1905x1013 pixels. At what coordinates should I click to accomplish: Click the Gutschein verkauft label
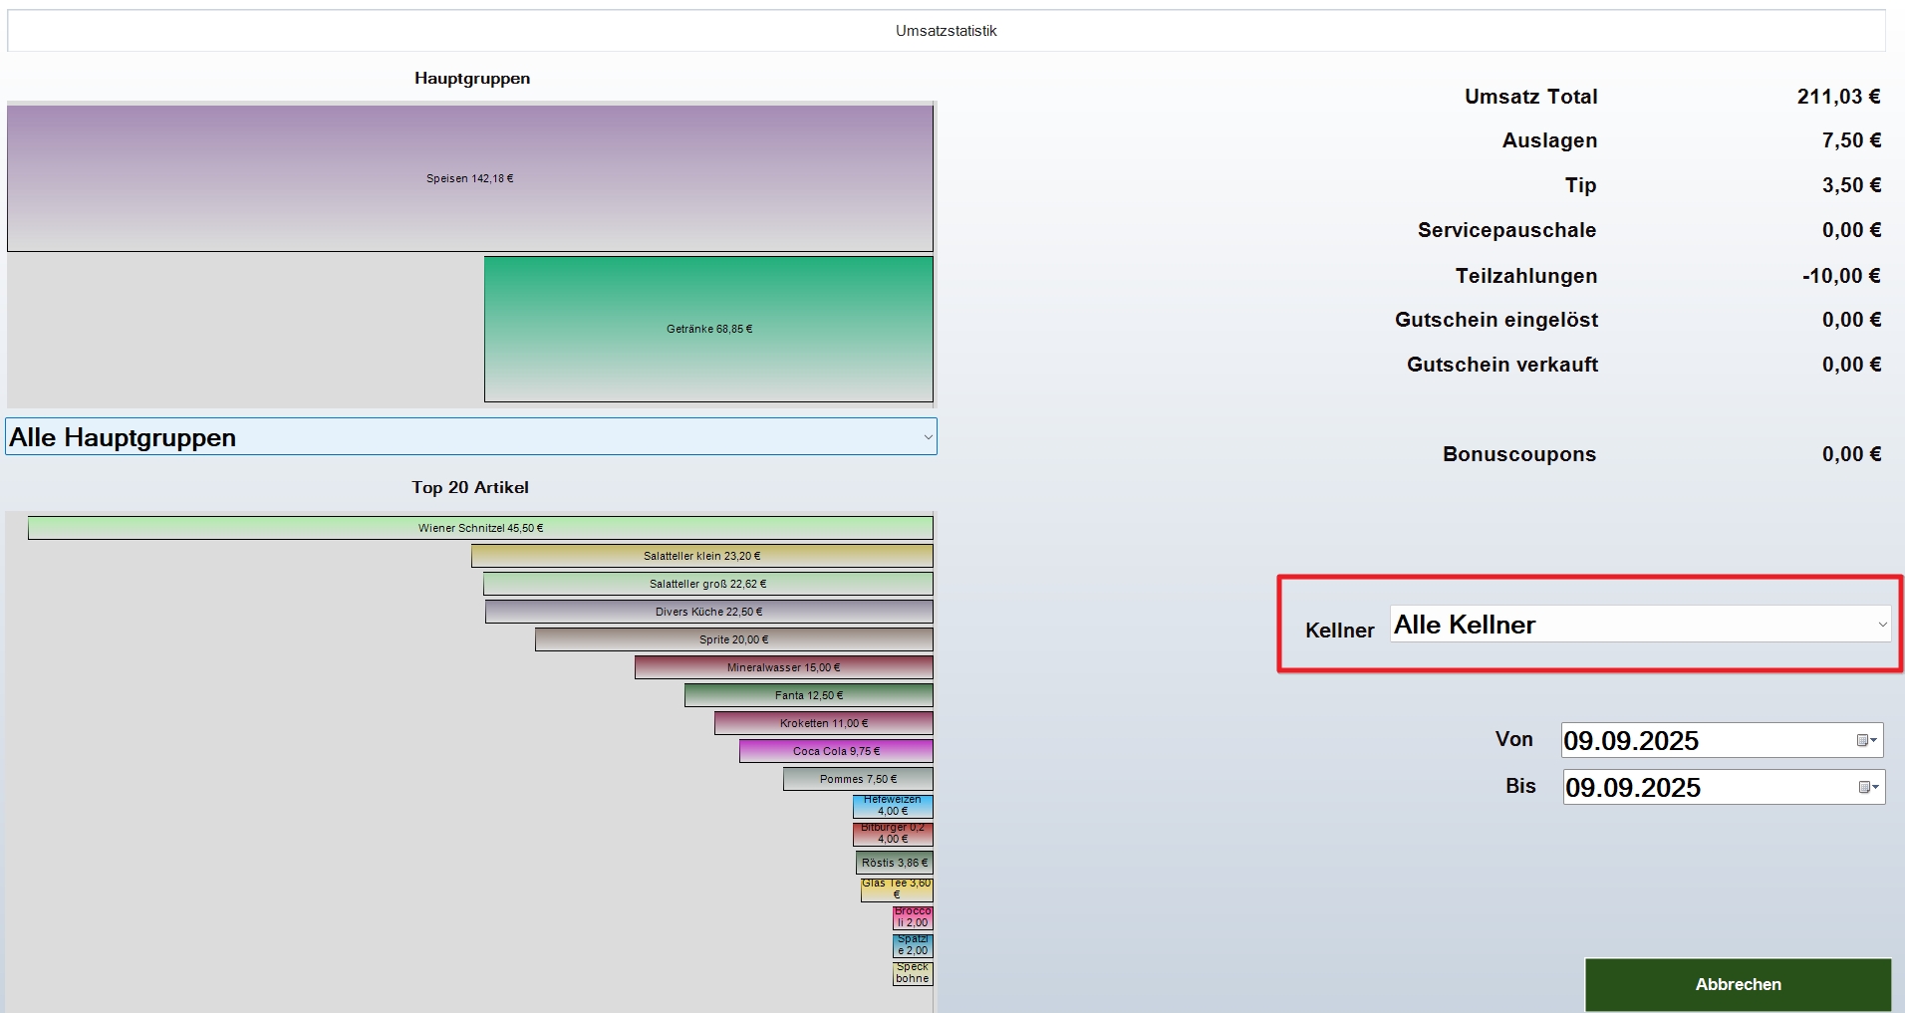click(1501, 365)
